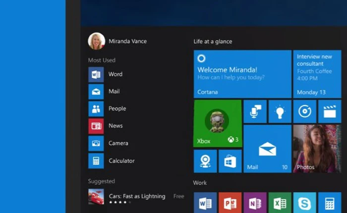Click the Xbox notification count badge
347x213 pixels.
pos(233,140)
